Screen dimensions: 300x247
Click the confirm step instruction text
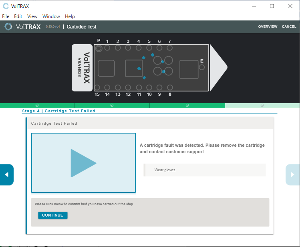coord(84,204)
